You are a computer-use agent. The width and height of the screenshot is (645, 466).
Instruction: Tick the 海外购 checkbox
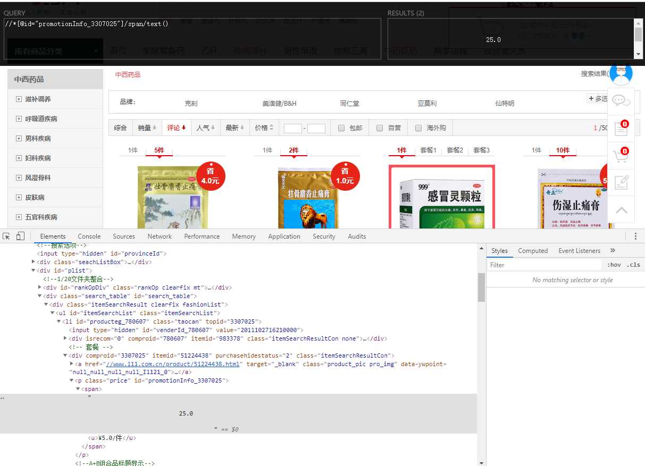point(418,128)
